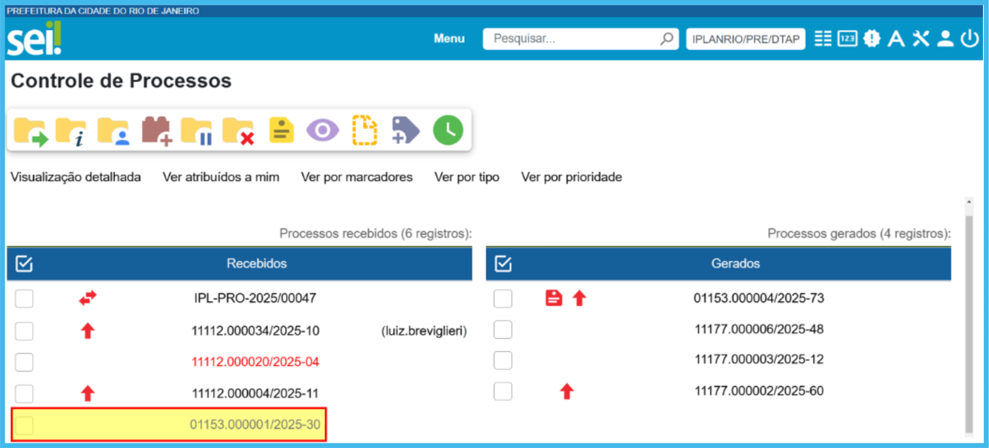The height and width of the screenshot is (448, 989).
Task: Toggle the purple eye visualization icon
Action: click(x=323, y=131)
